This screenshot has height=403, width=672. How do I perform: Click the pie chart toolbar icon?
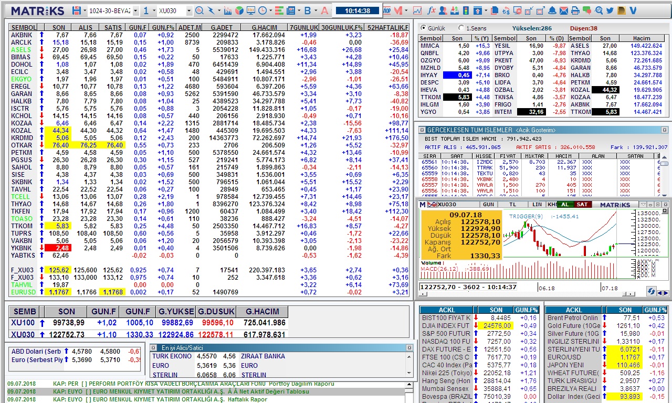(239, 10)
